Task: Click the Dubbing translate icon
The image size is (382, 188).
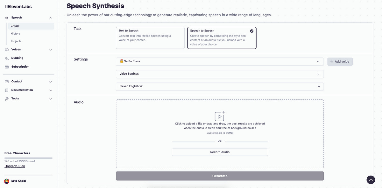Action: [x=7, y=58]
